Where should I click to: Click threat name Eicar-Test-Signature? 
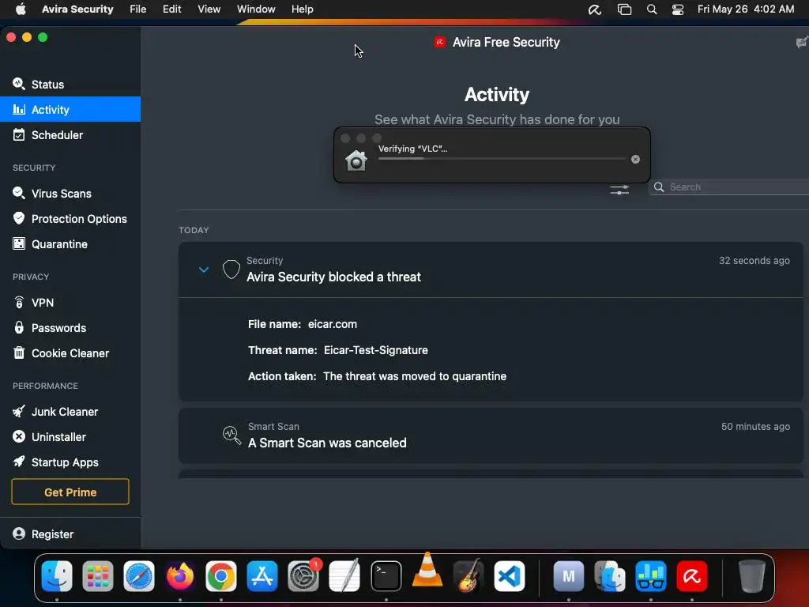375,350
